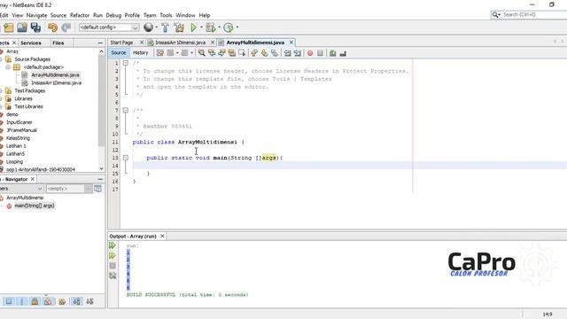The width and height of the screenshot is (567, 319).
Task: Click the Stop button in Output panel
Action: [x=113, y=266]
